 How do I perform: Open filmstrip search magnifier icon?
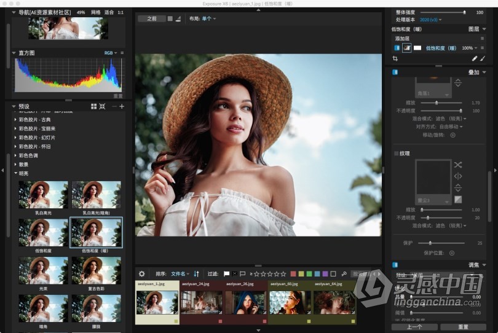[344, 273]
